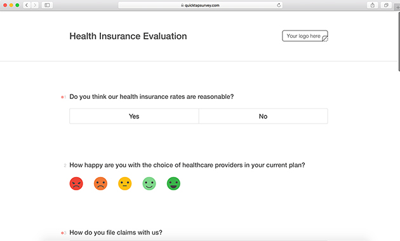Open a new tab with plus button
The width and height of the screenshot is (400, 241).
(397, 7)
